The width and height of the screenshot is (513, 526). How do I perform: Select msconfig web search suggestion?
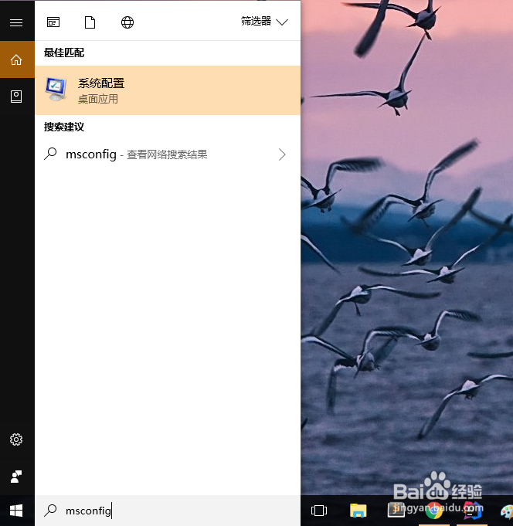tap(168, 154)
